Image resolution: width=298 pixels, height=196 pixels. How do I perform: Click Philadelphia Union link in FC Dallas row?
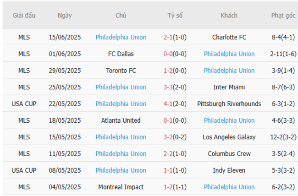229,54
